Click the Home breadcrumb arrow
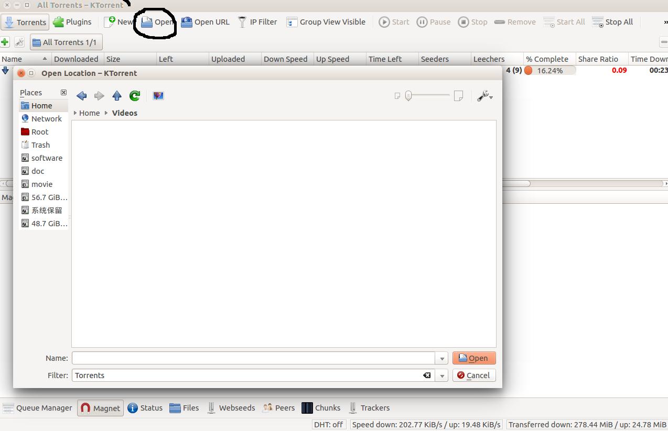 coord(76,113)
